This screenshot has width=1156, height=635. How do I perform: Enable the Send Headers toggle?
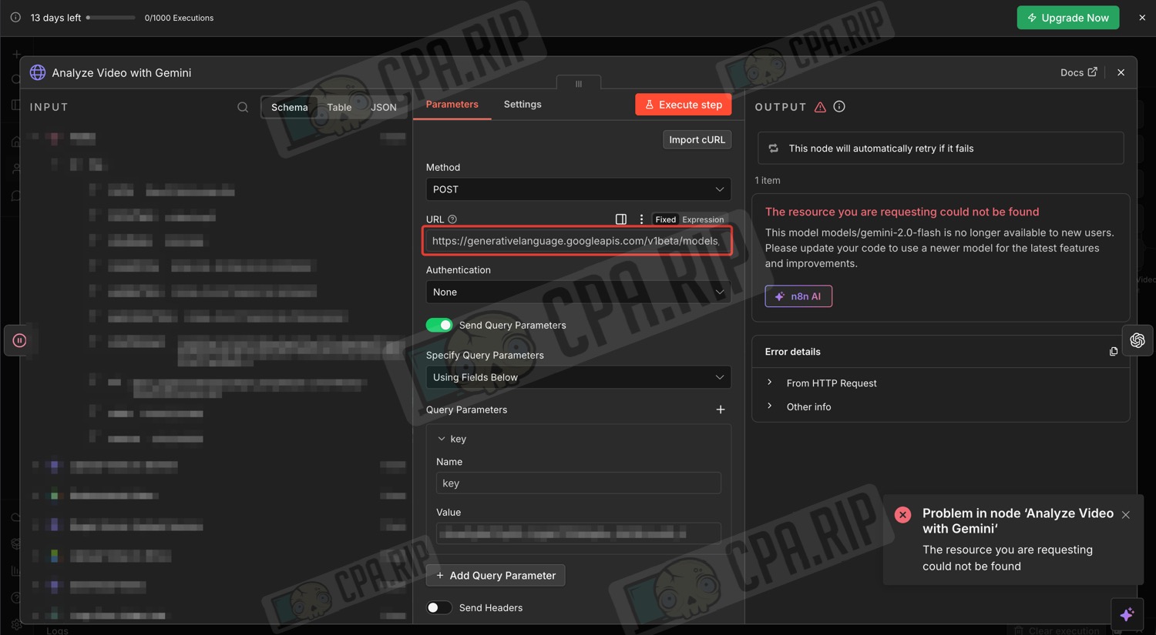click(439, 608)
